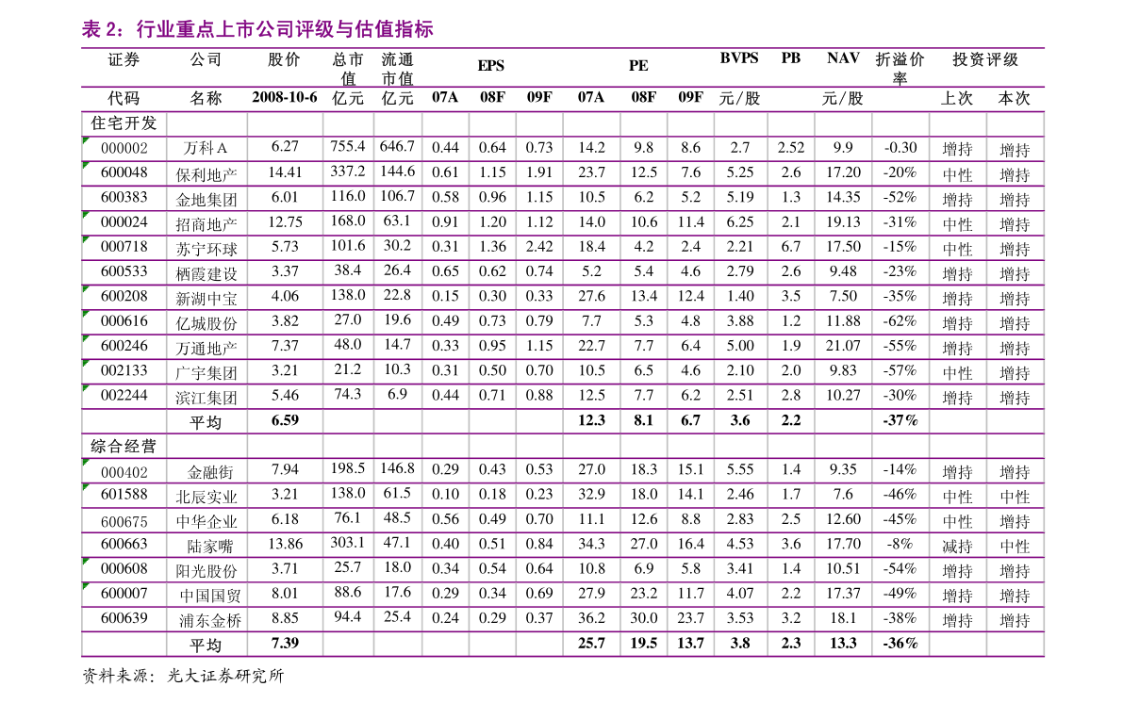Click the topmost green triangle cell marker
This screenshot has height=703, width=1123.
coord(86,140)
